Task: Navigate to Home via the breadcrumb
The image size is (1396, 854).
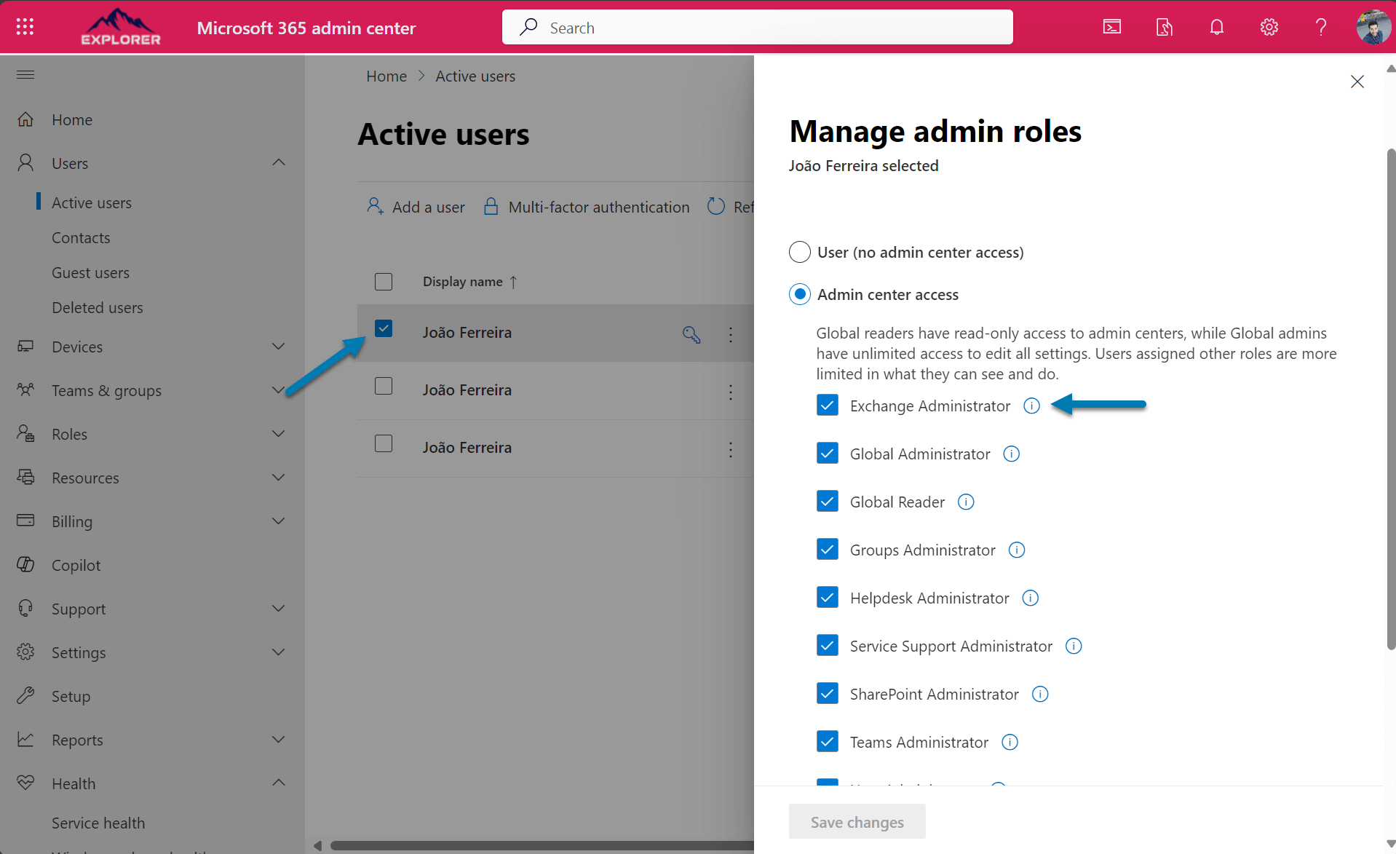Action: (386, 76)
